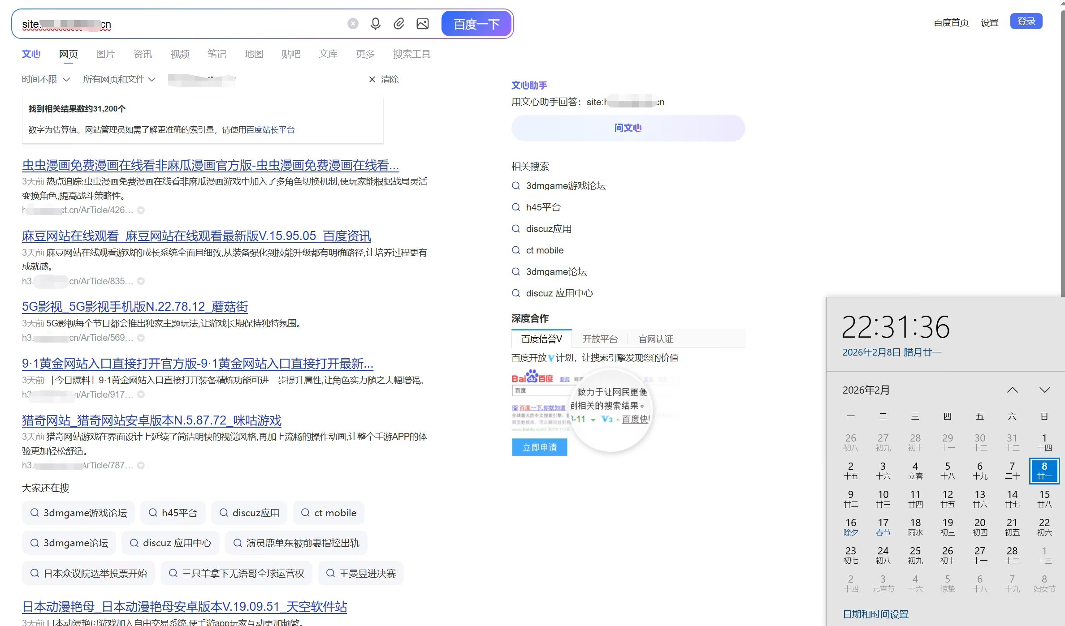This screenshot has height=626, width=1065.
Task: Select the 官网认证 tab
Action: pyautogui.click(x=656, y=339)
